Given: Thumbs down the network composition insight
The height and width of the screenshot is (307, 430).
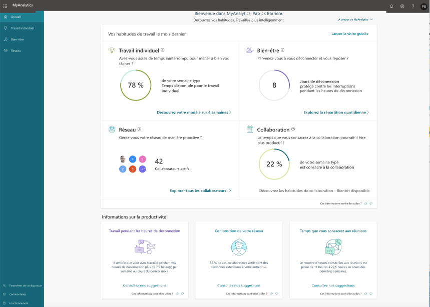Looking at the screenshot, I should [277, 293].
